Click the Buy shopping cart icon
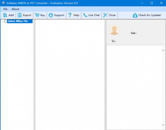 (37, 15)
